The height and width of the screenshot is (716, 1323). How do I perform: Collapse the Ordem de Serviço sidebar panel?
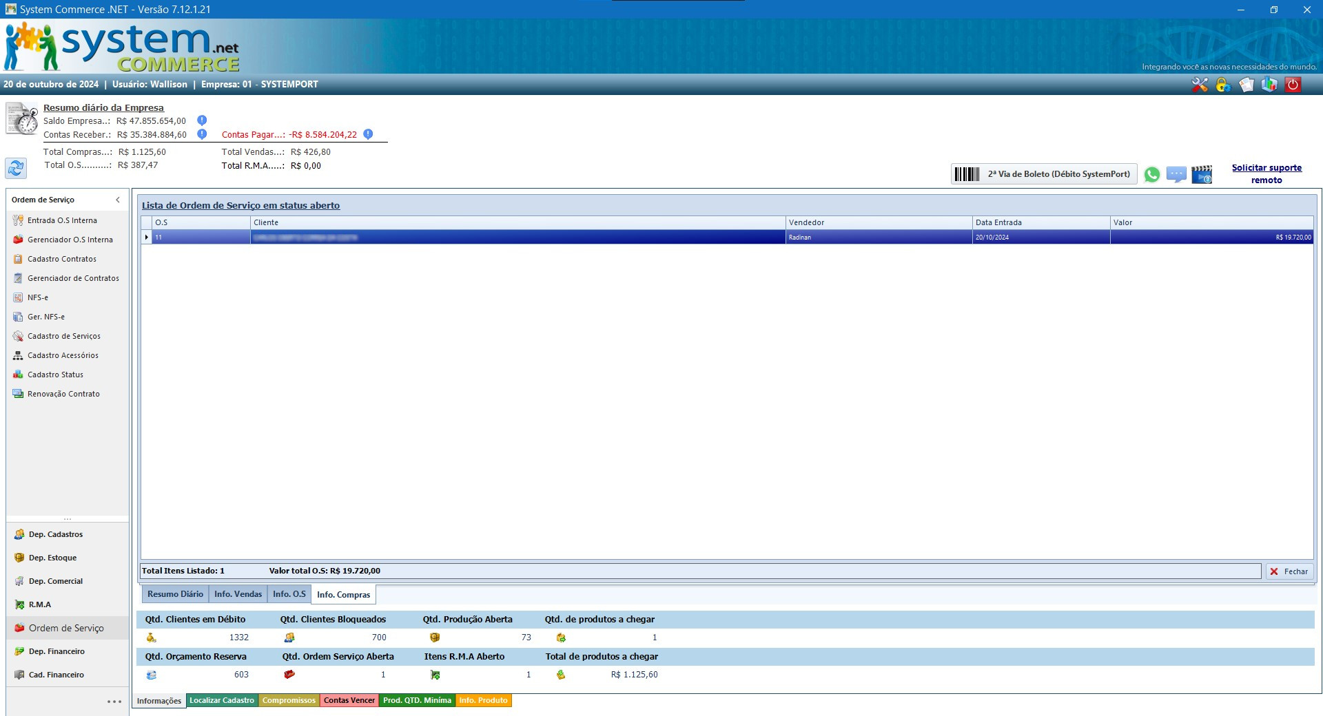pyautogui.click(x=118, y=200)
